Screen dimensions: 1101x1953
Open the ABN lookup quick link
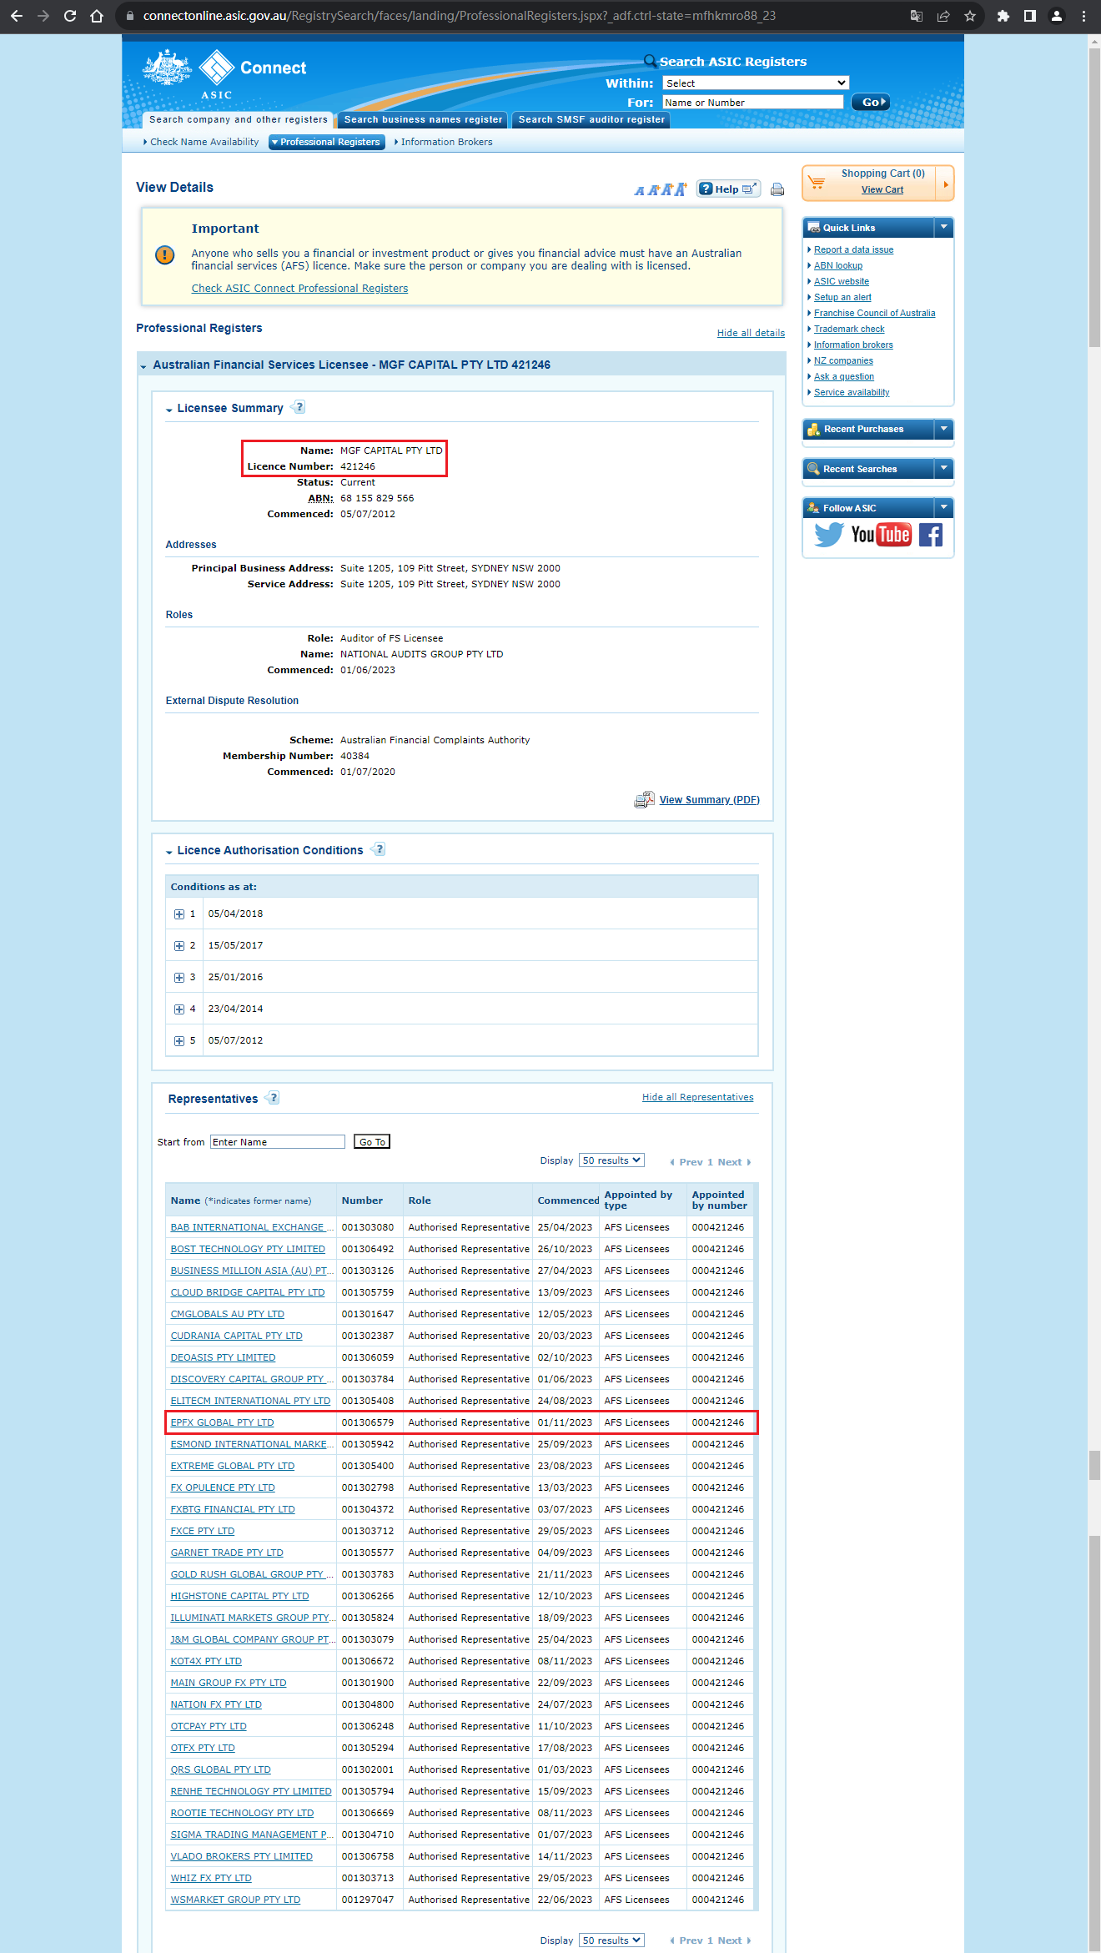[x=838, y=265]
